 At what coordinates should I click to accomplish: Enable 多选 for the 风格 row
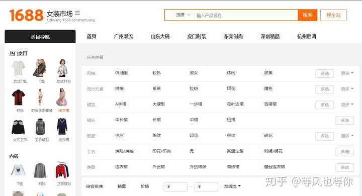click(325, 73)
